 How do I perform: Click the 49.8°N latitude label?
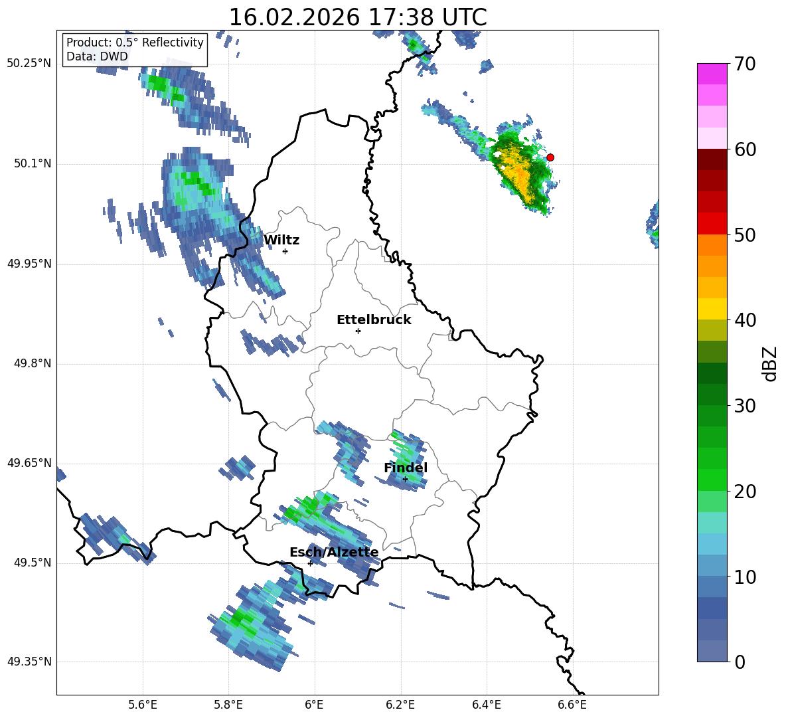[32, 363]
